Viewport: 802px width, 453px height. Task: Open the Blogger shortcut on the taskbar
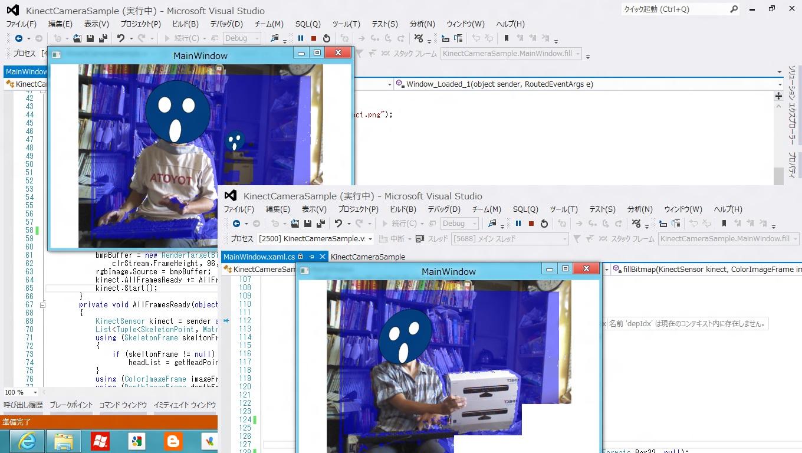coord(173,441)
